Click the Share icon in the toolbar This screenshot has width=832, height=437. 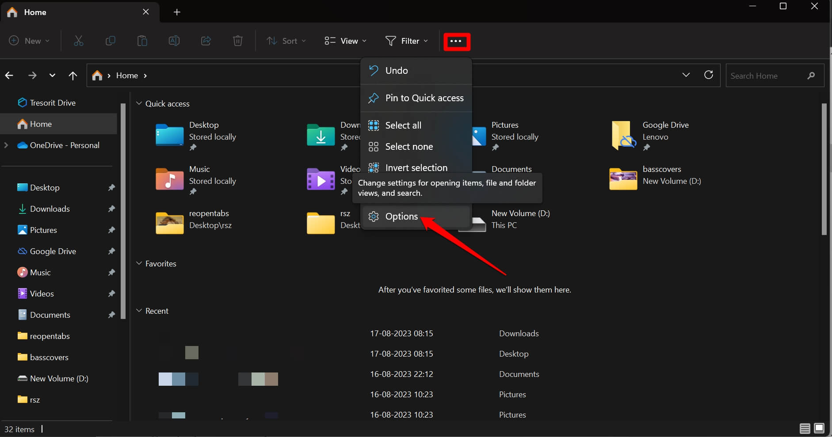tap(206, 41)
